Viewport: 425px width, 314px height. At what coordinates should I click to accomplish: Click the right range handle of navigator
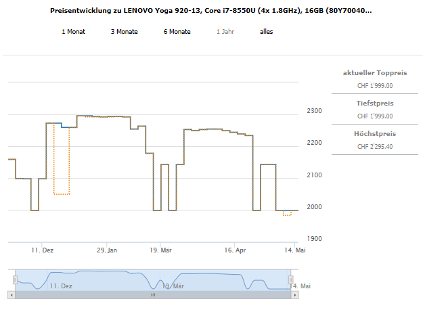click(x=291, y=279)
